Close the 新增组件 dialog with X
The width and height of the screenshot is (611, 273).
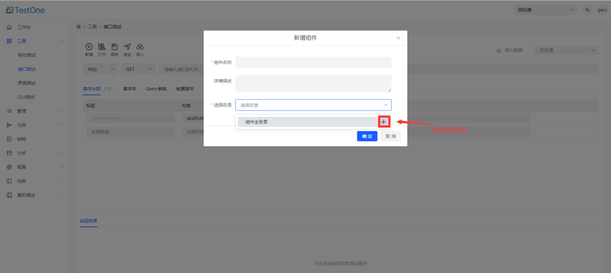point(398,38)
